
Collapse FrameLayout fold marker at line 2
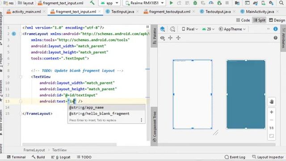click(x=21, y=34)
